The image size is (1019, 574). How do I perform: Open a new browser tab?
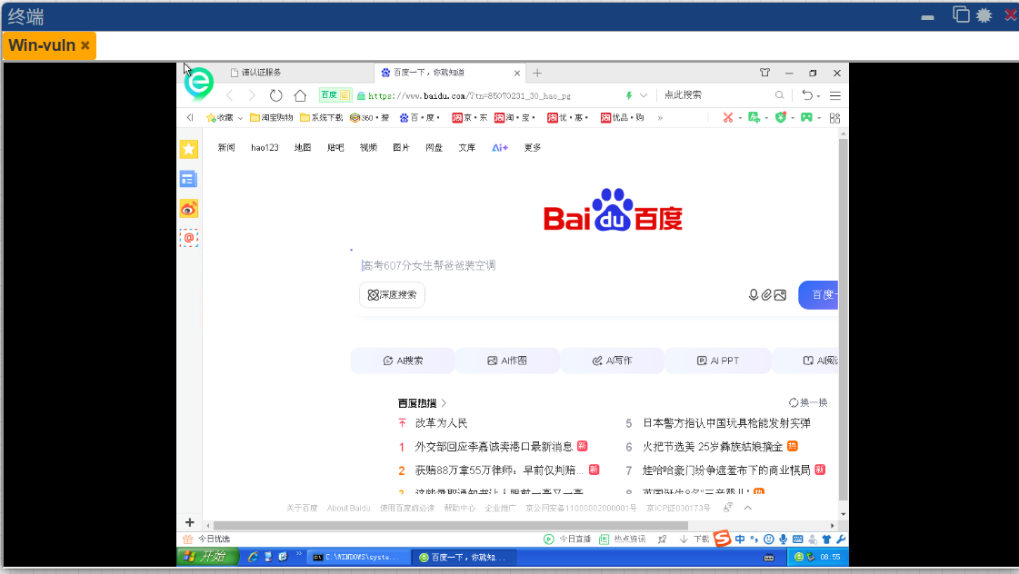537,73
